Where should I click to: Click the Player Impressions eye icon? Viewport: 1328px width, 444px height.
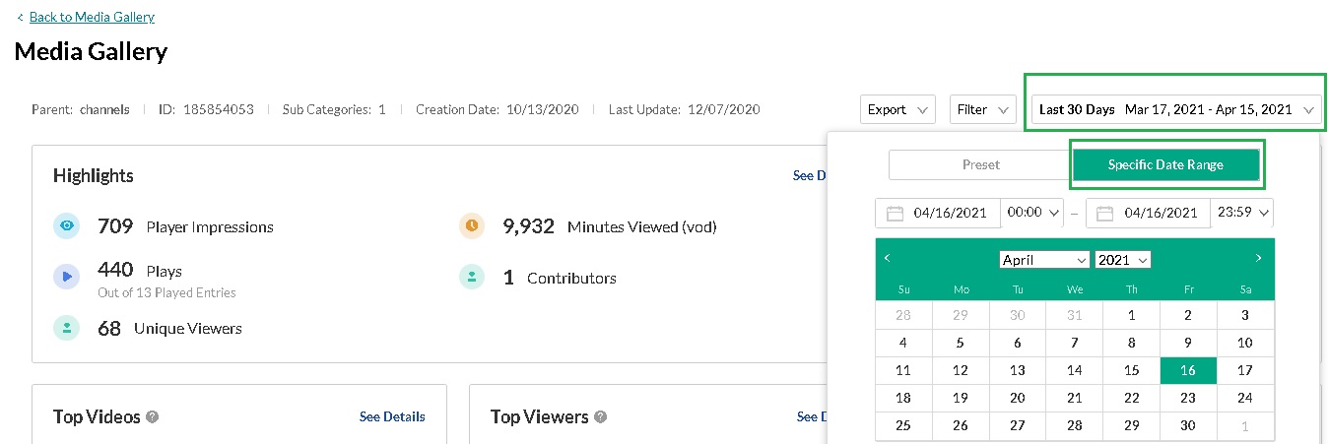(66, 226)
